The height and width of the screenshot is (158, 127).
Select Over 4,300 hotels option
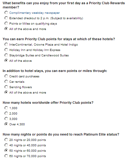click(x=6, y=124)
